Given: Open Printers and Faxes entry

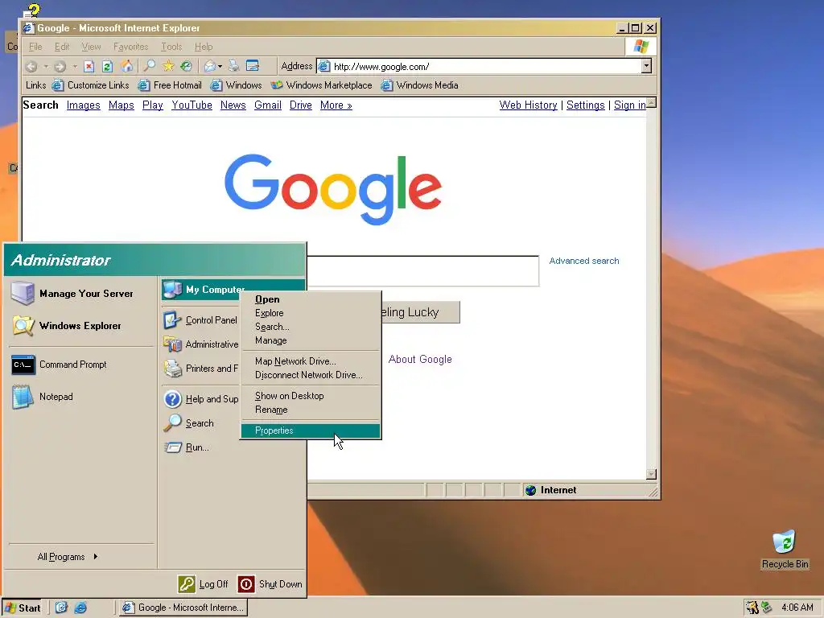Looking at the screenshot, I should tap(200, 369).
